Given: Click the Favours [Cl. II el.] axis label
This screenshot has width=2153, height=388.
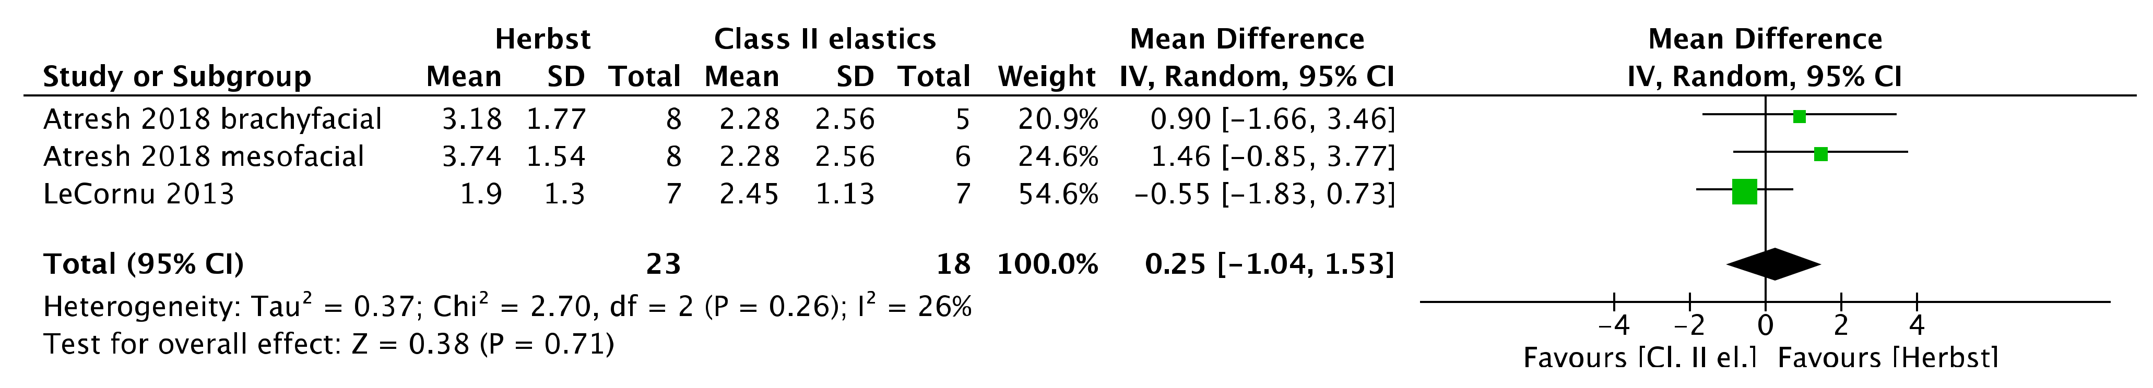Looking at the screenshot, I should (x=1639, y=359).
